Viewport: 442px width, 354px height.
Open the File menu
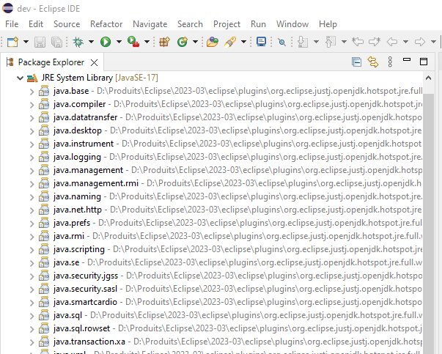click(x=12, y=24)
